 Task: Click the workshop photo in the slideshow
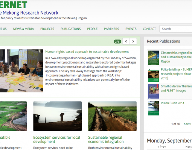(21, 71)
